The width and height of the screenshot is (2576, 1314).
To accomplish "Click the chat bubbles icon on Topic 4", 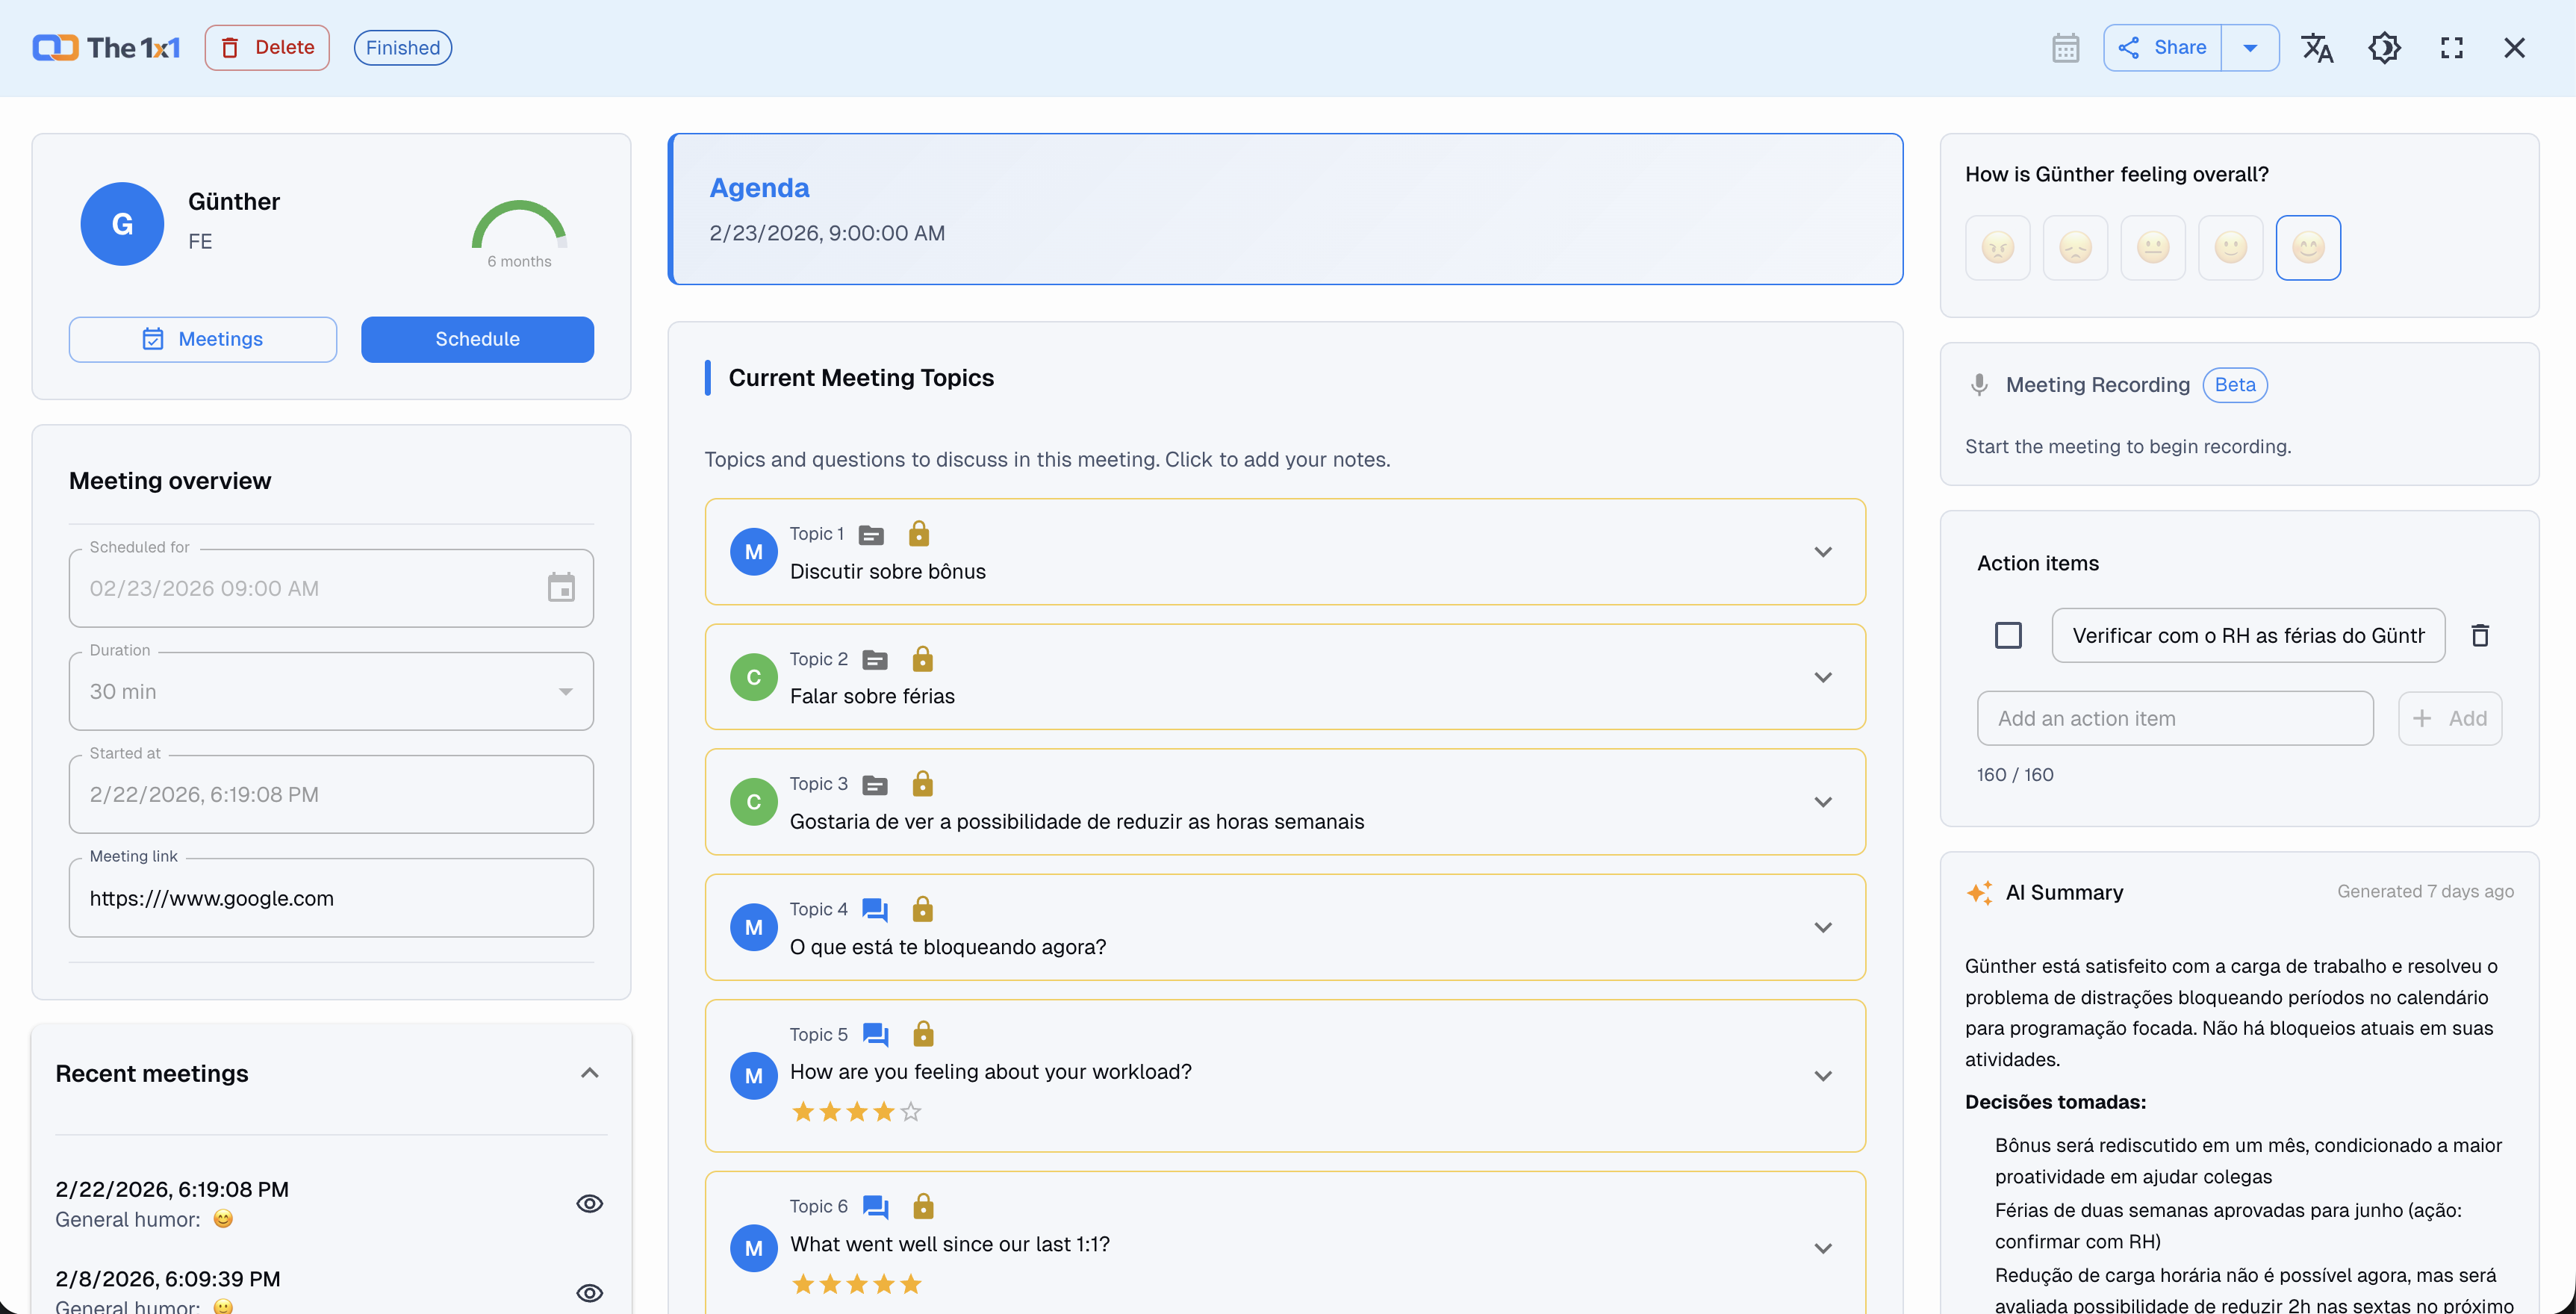I will [875, 909].
